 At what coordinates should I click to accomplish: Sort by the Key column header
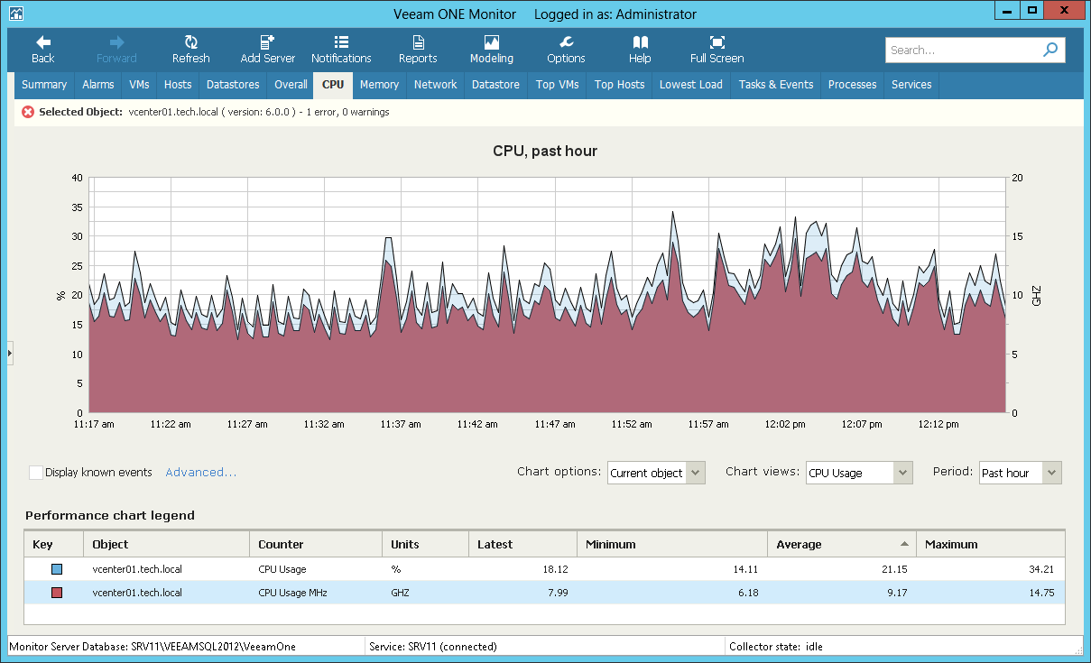coord(54,545)
